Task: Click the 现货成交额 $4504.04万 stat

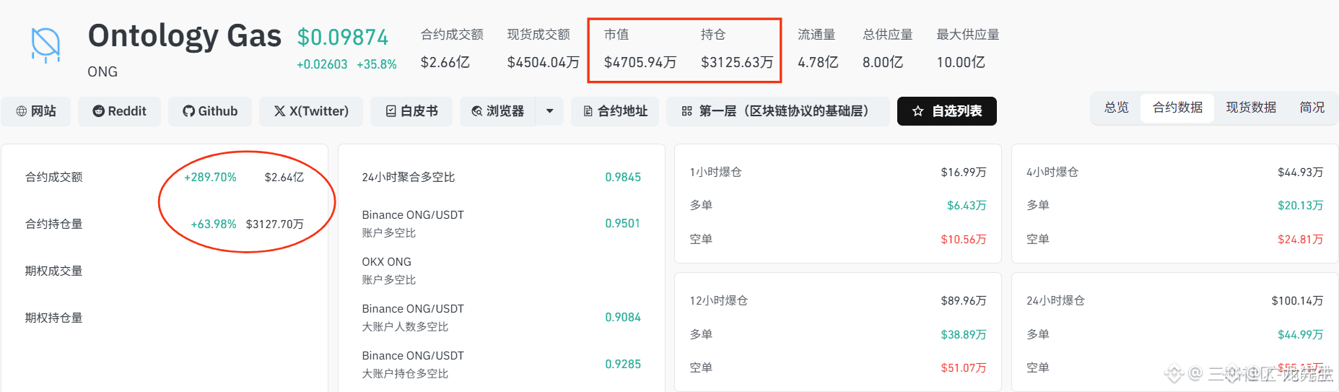Action: tap(543, 48)
